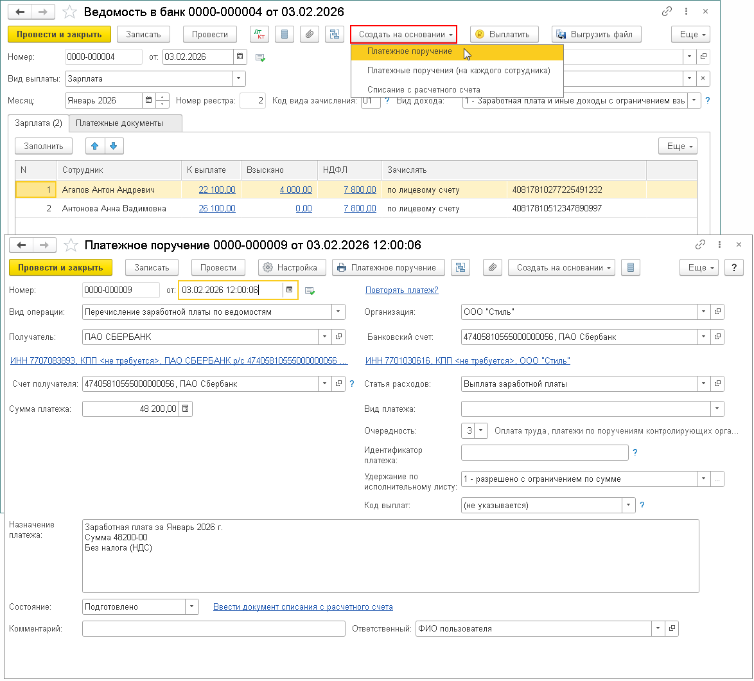Click the Выплатить coin button
The width and height of the screenshot is (754, 681).
point(503,34)
